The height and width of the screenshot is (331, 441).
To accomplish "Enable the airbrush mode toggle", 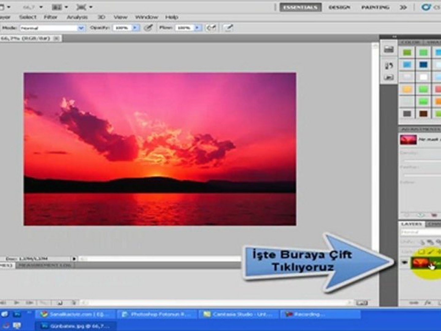I will click(x=211, y=28).
